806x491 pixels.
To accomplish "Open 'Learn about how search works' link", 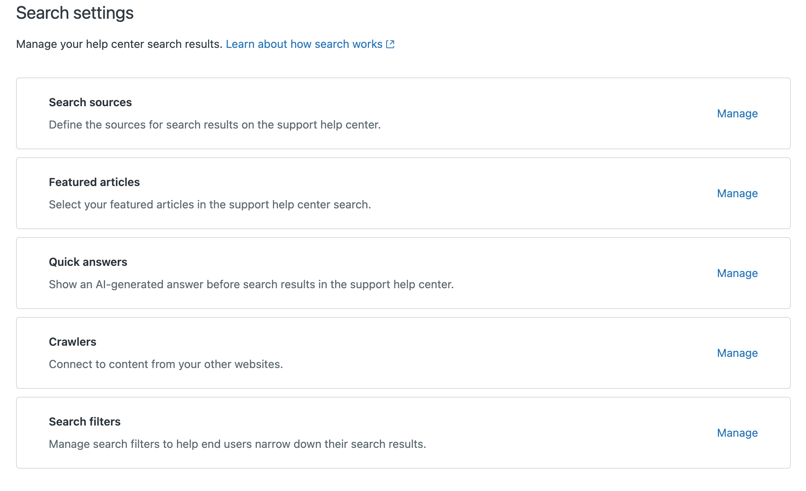I will pyautogui.click(x=304, y=44).
